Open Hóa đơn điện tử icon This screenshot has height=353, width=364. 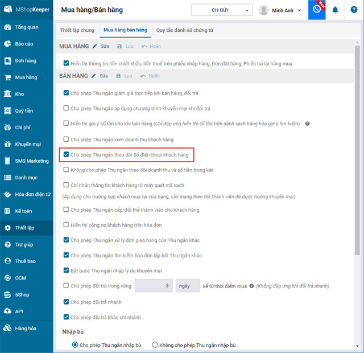click(7, 194)
